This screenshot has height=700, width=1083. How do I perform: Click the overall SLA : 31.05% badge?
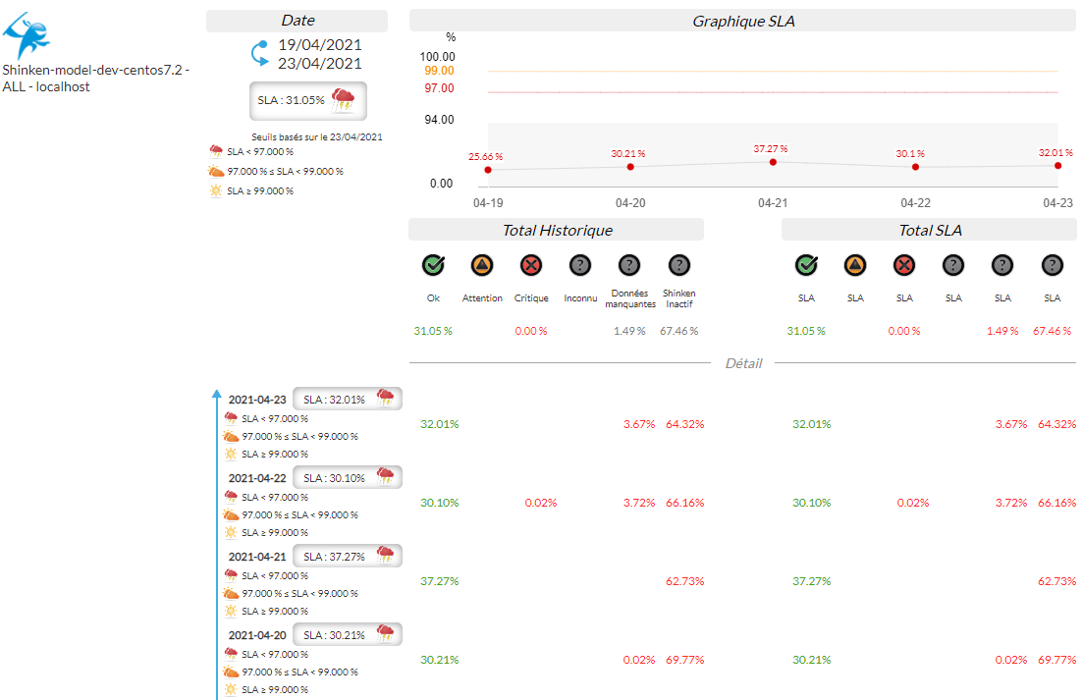click(x=308, y=100)
